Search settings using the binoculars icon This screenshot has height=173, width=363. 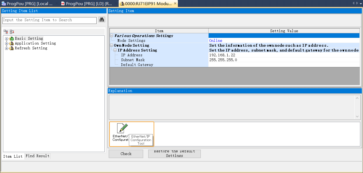(x=101, y=20)
